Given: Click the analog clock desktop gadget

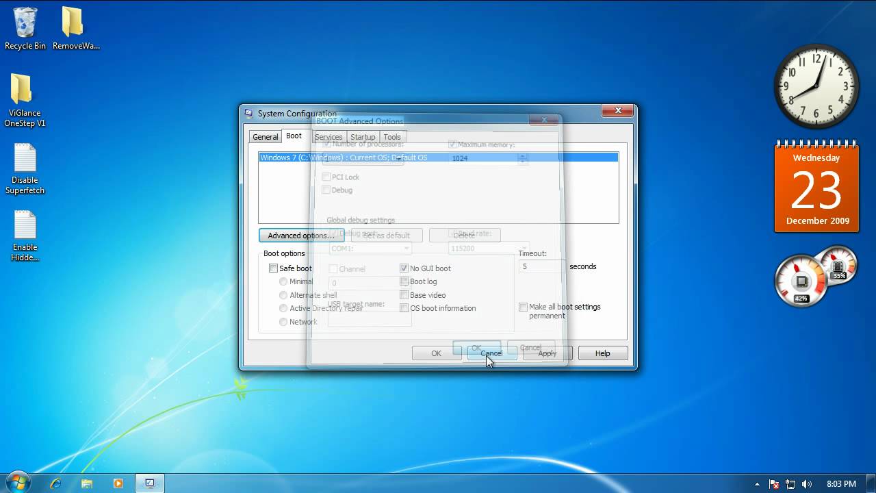Looking at the screenshot, I should click(x=816, y=86).
